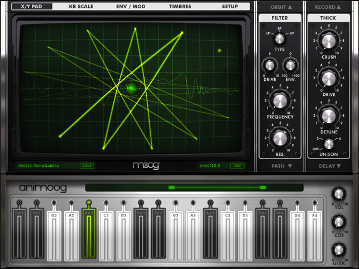Toggle the hold LED above D#3 key

tap(141, 203)
